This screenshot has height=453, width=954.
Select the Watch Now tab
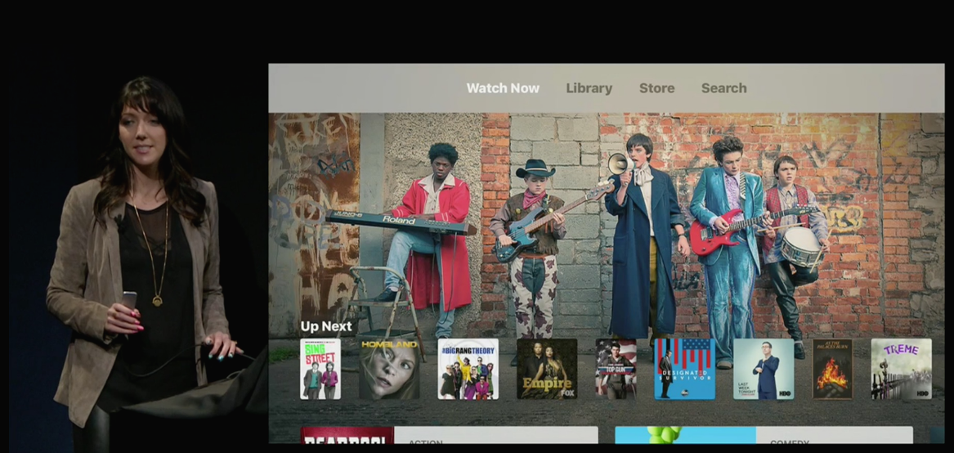pos(503,88)
